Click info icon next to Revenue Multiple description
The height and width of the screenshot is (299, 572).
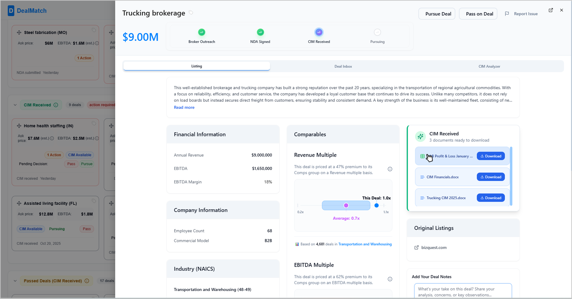(x=390, y=169)
